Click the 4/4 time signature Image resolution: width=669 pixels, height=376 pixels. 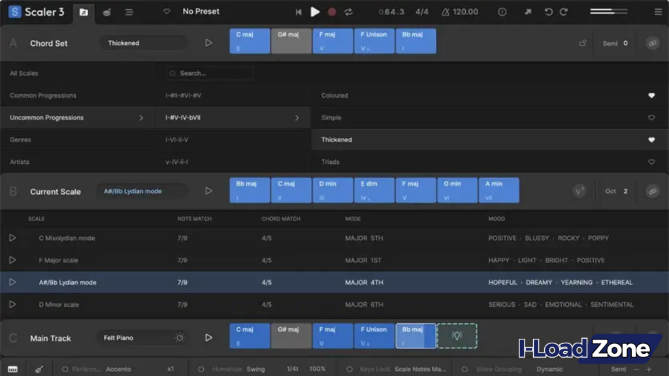click(422, 12)
